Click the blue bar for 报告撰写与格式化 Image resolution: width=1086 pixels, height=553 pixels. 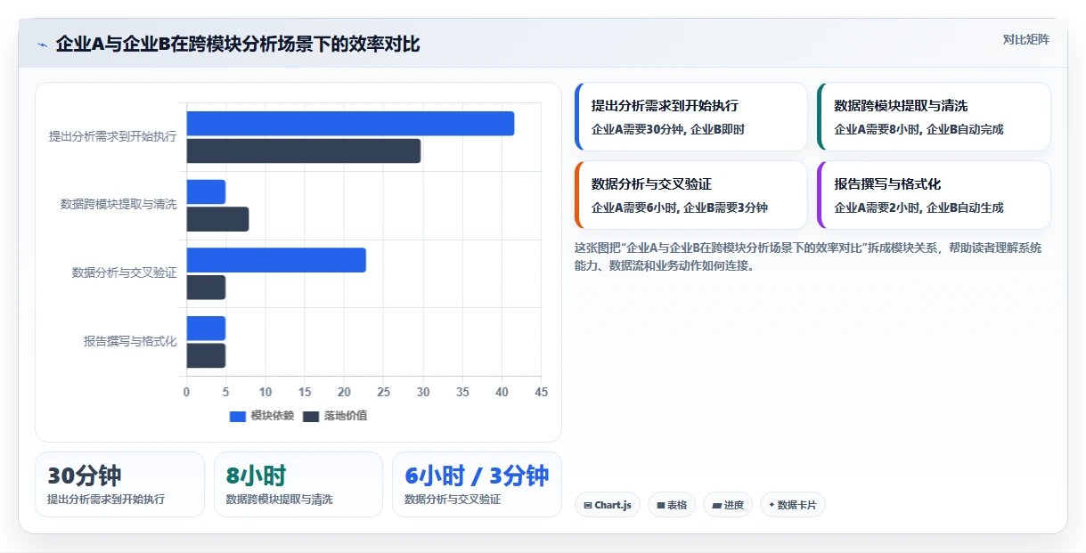[206, 329]
